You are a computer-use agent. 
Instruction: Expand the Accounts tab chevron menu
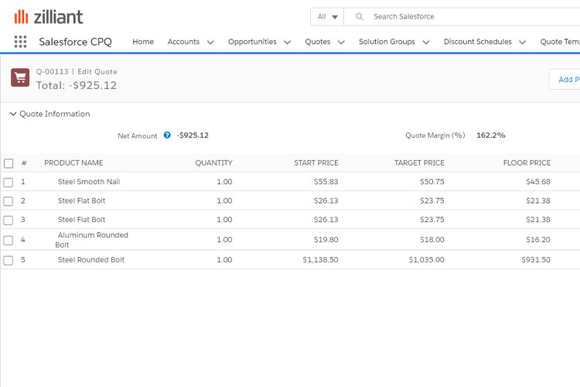pos(210,43)
